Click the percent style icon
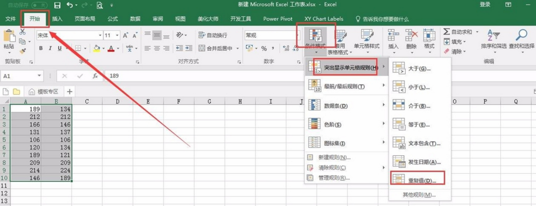This screenshot has height=206, width=536. 264,48
